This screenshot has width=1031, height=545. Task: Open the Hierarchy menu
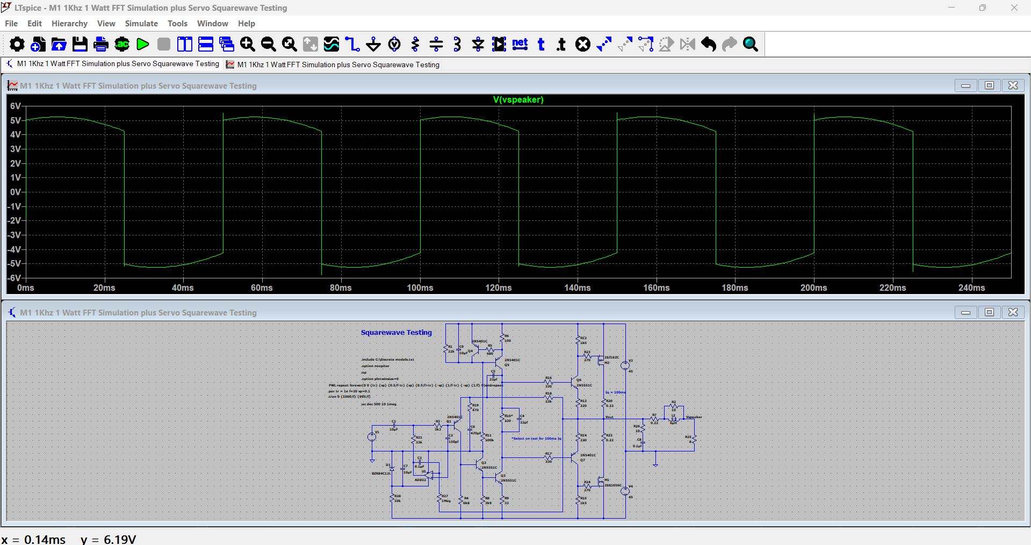[x=69, y=24]
